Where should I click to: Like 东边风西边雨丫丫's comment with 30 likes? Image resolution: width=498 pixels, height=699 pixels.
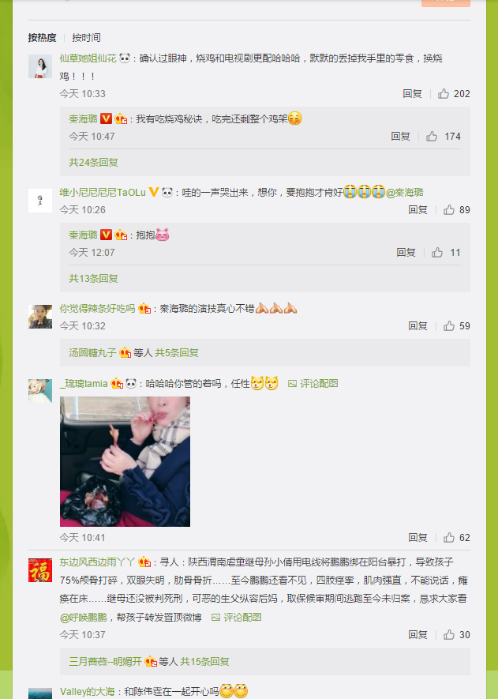click(448, 635)
